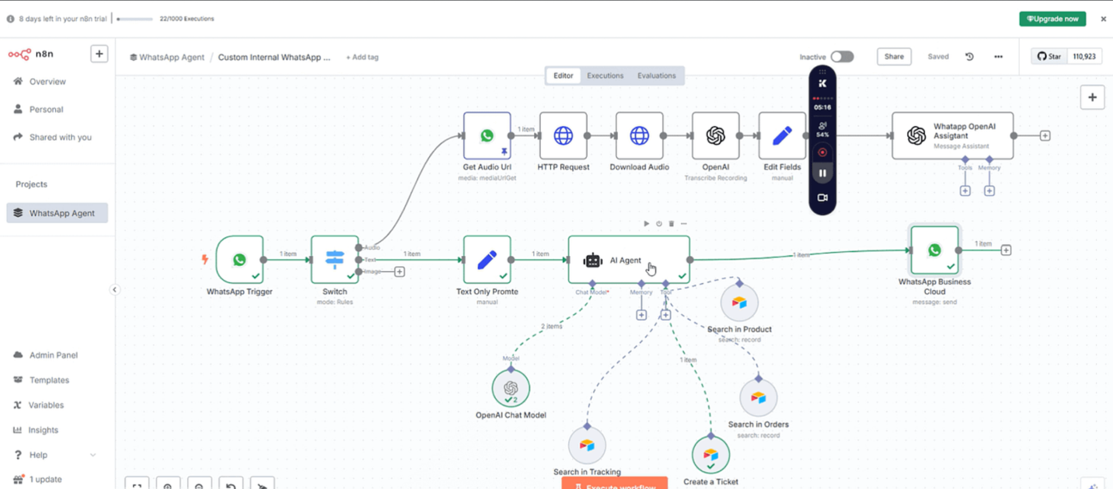1113x489 pixels.
Task: Open the Create a Ticket node
Action: coord(710,455)
